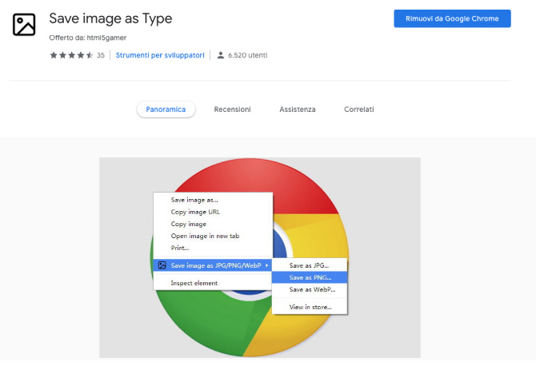
Task: Click the user count person icon
Action: pos(221,55)
